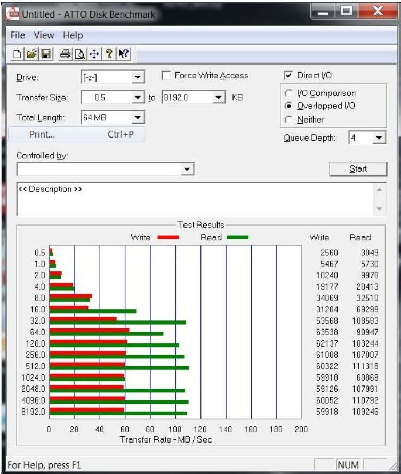Screen dimensions: 401x474
Task: Open the Transfer Size 0.5 start dropdown
Action: (x=138, y=98)
